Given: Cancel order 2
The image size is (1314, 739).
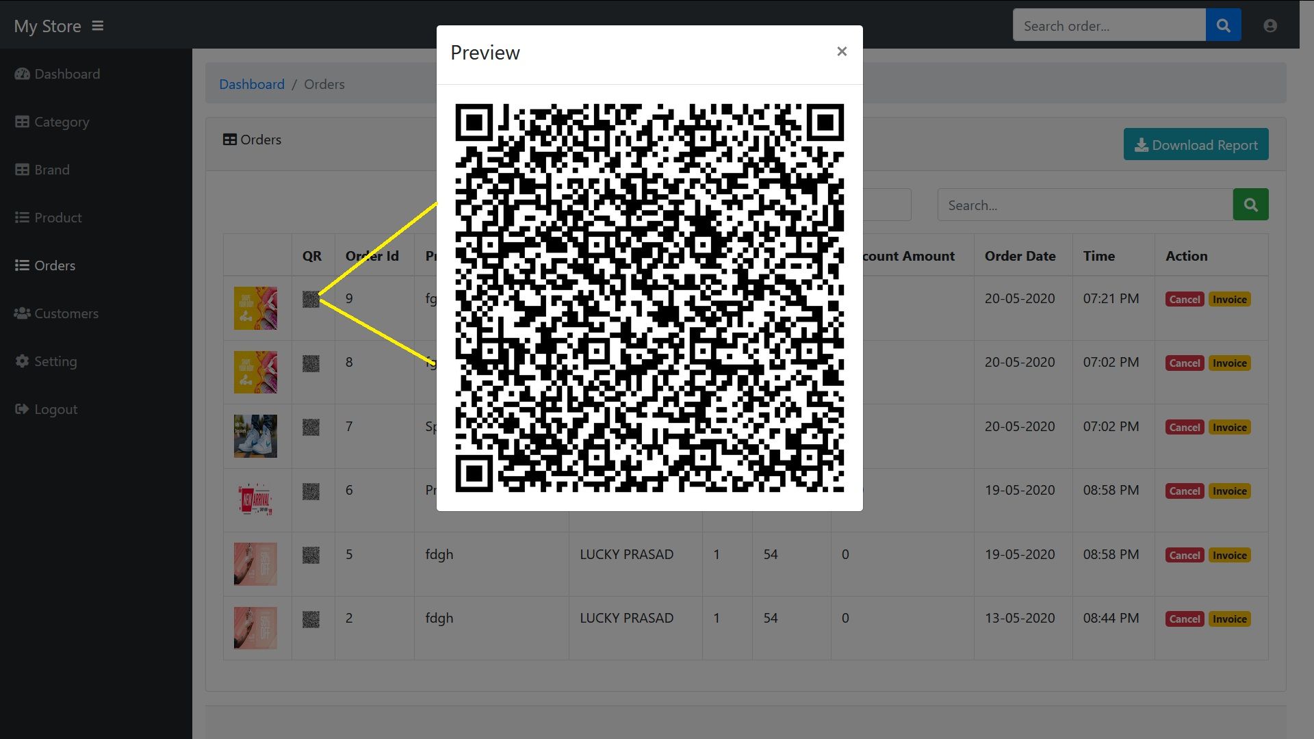Looking at the screenshot, I should click(1185, 619).
